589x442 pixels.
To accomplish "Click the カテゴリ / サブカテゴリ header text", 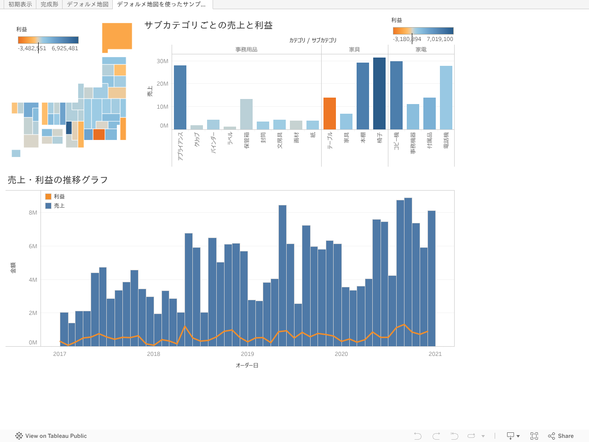I will [x=313, y=41].
